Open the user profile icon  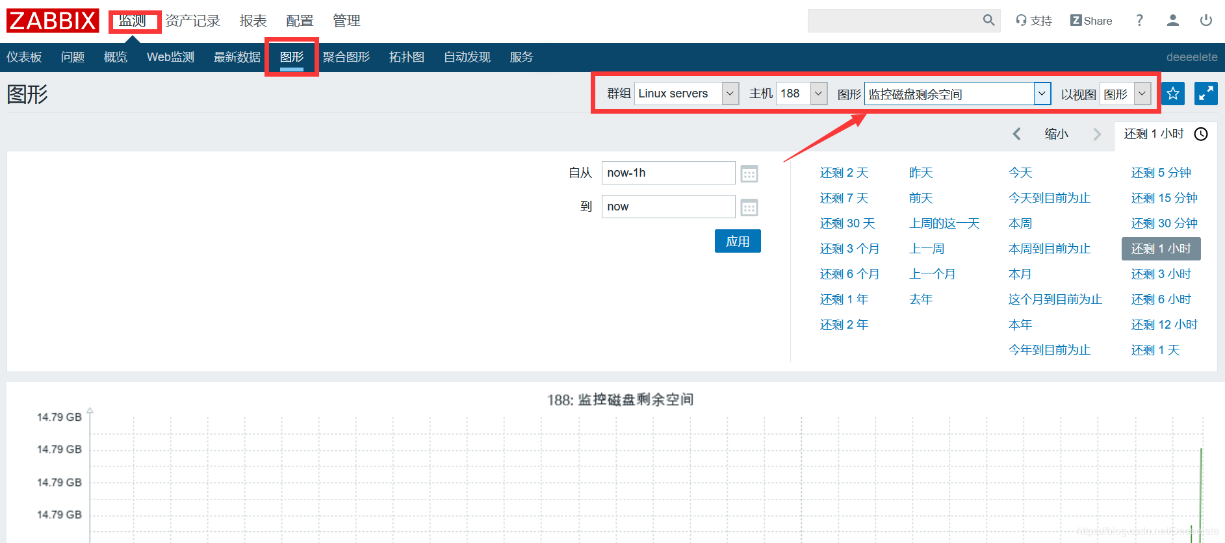point(1173,21)
